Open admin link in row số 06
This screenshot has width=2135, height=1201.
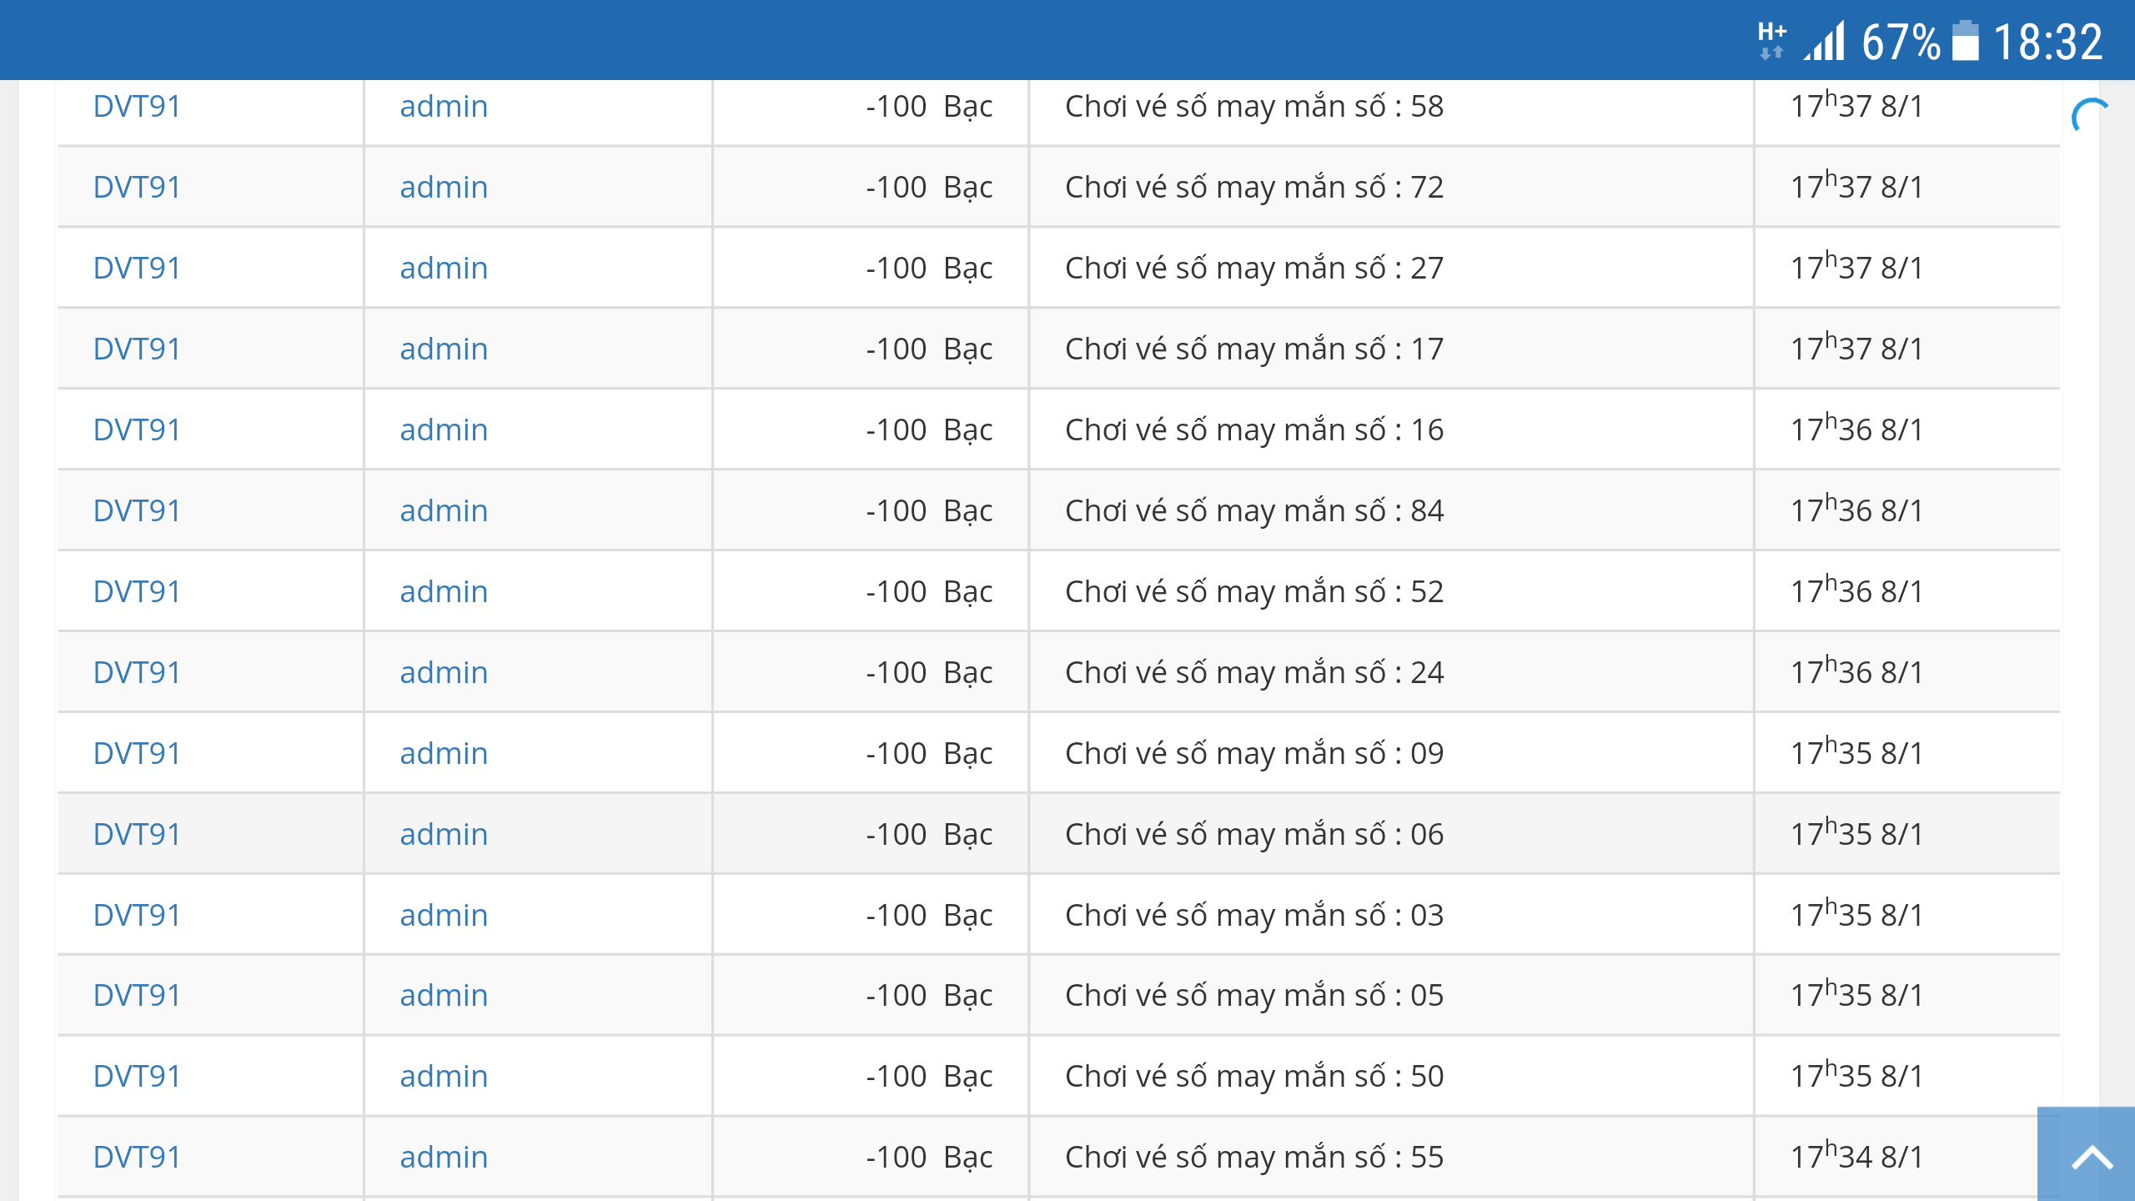coord(444,835)
